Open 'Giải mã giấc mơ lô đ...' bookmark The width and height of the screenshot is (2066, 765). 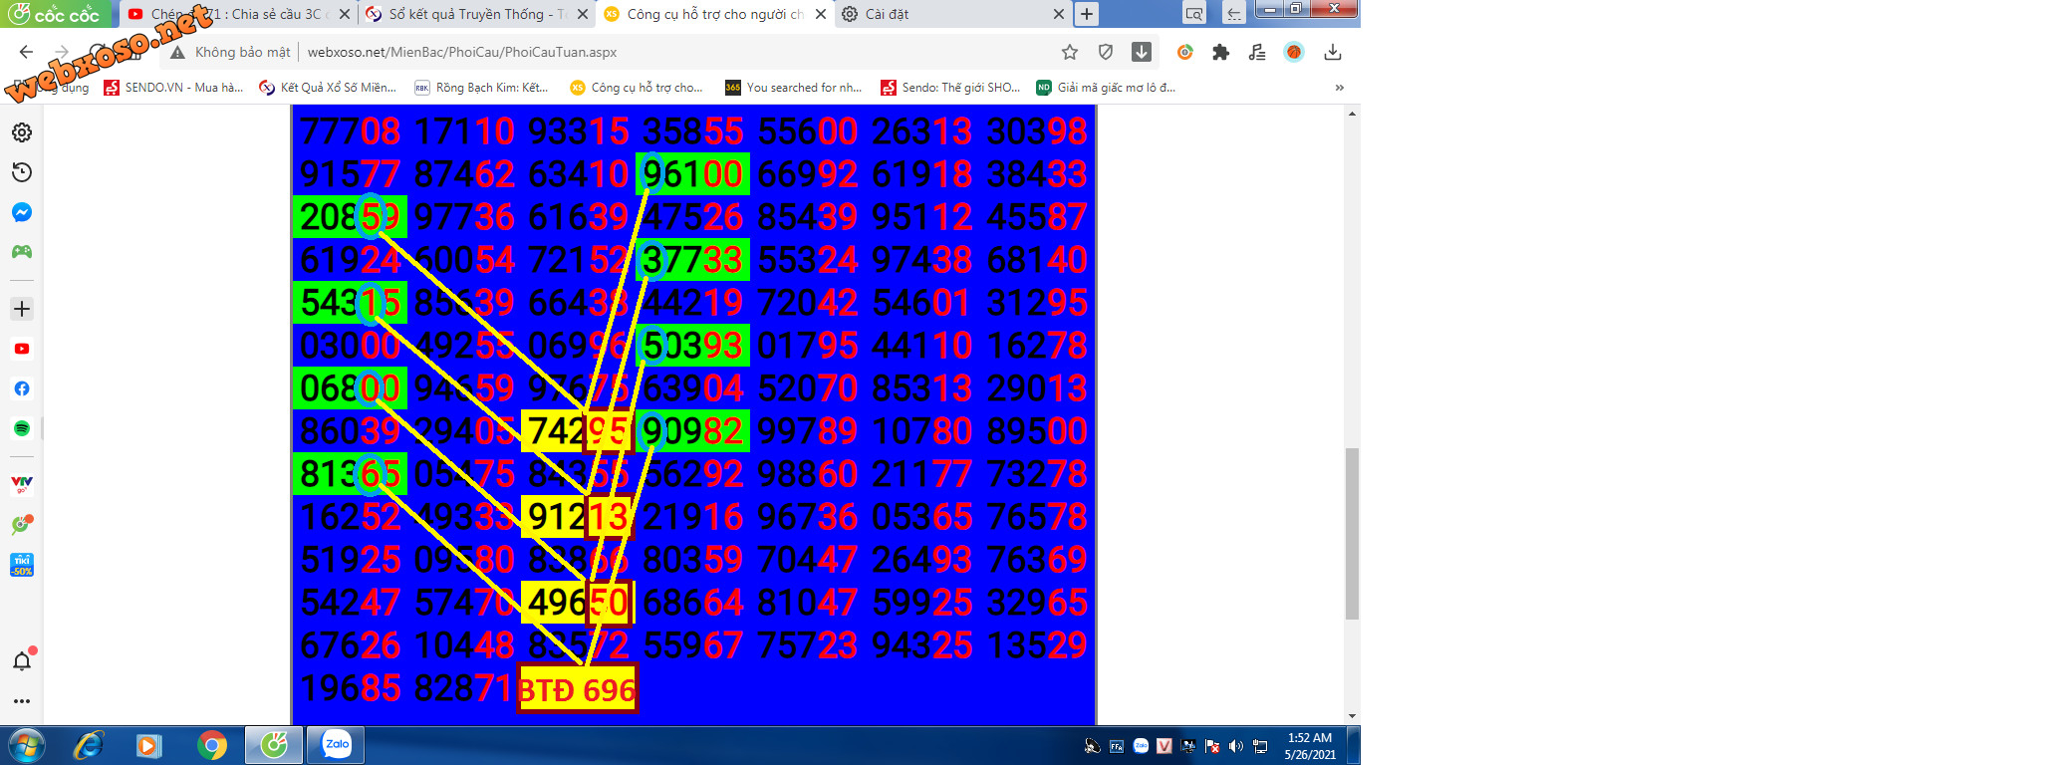[1106, 88]
